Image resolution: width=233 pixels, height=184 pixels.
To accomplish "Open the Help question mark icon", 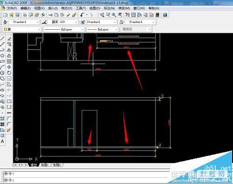I will 165,15.
